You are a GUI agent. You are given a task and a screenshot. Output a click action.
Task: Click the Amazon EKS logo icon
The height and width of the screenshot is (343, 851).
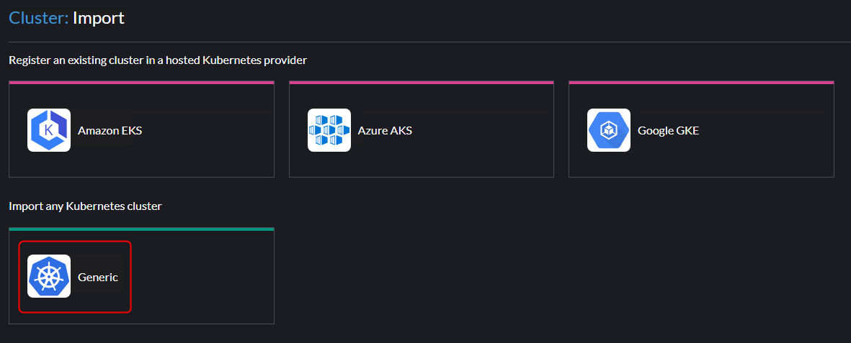click(49, 130)
